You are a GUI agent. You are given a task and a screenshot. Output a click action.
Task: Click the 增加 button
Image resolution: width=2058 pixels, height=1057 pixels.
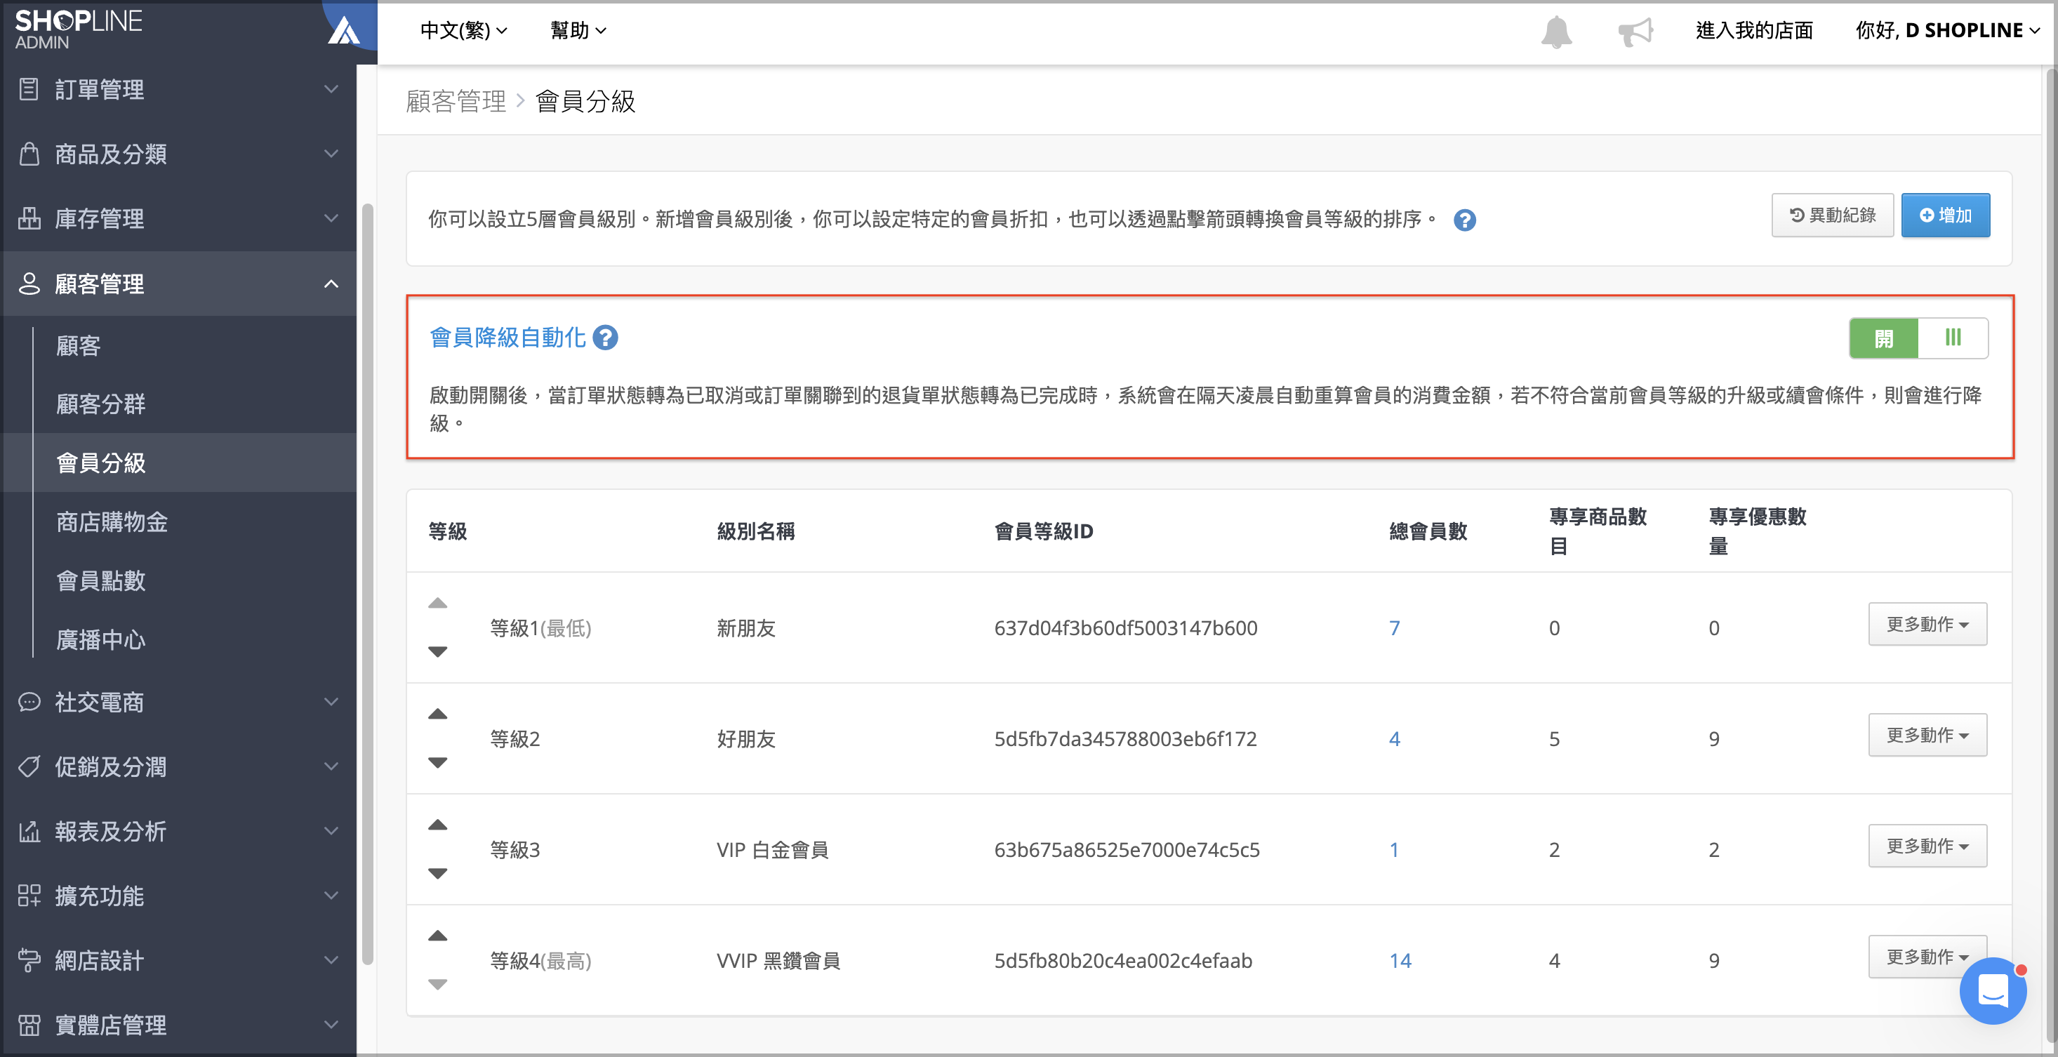pyautogui.click(x=1944, y=215)
